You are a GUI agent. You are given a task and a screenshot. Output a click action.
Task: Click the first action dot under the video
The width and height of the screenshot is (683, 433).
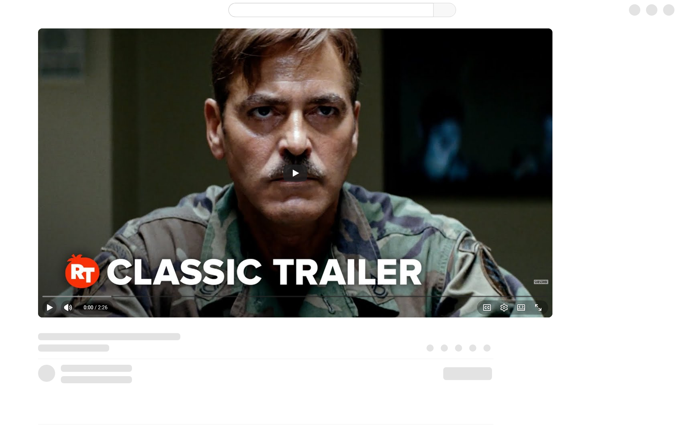point(430,348)
